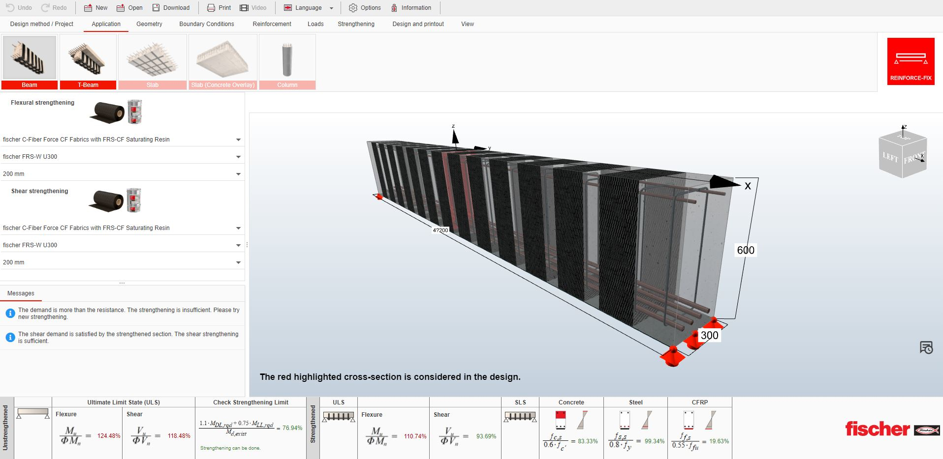The width and height of the screenshot is (943, 459).
Task: Click steel stress ratio 99.34%
Action: 654,441
